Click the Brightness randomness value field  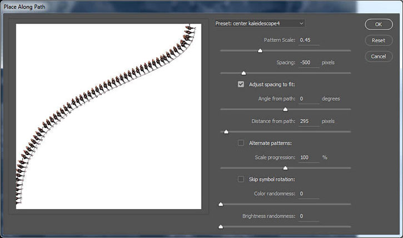click(x=309, y=216)
